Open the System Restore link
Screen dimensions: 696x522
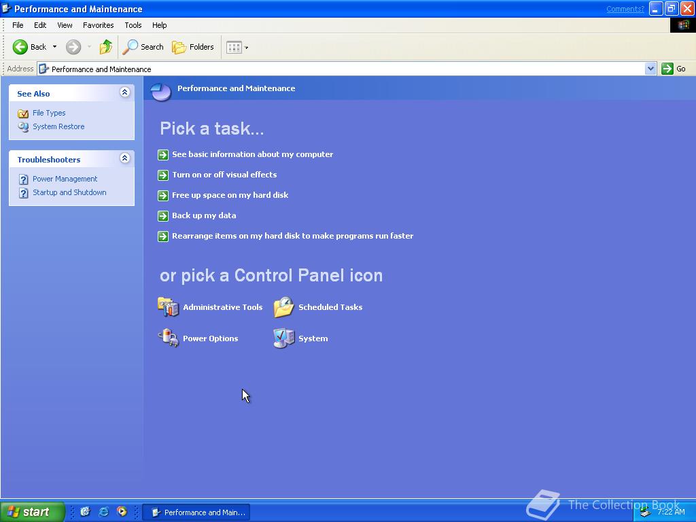pos(58,126)
